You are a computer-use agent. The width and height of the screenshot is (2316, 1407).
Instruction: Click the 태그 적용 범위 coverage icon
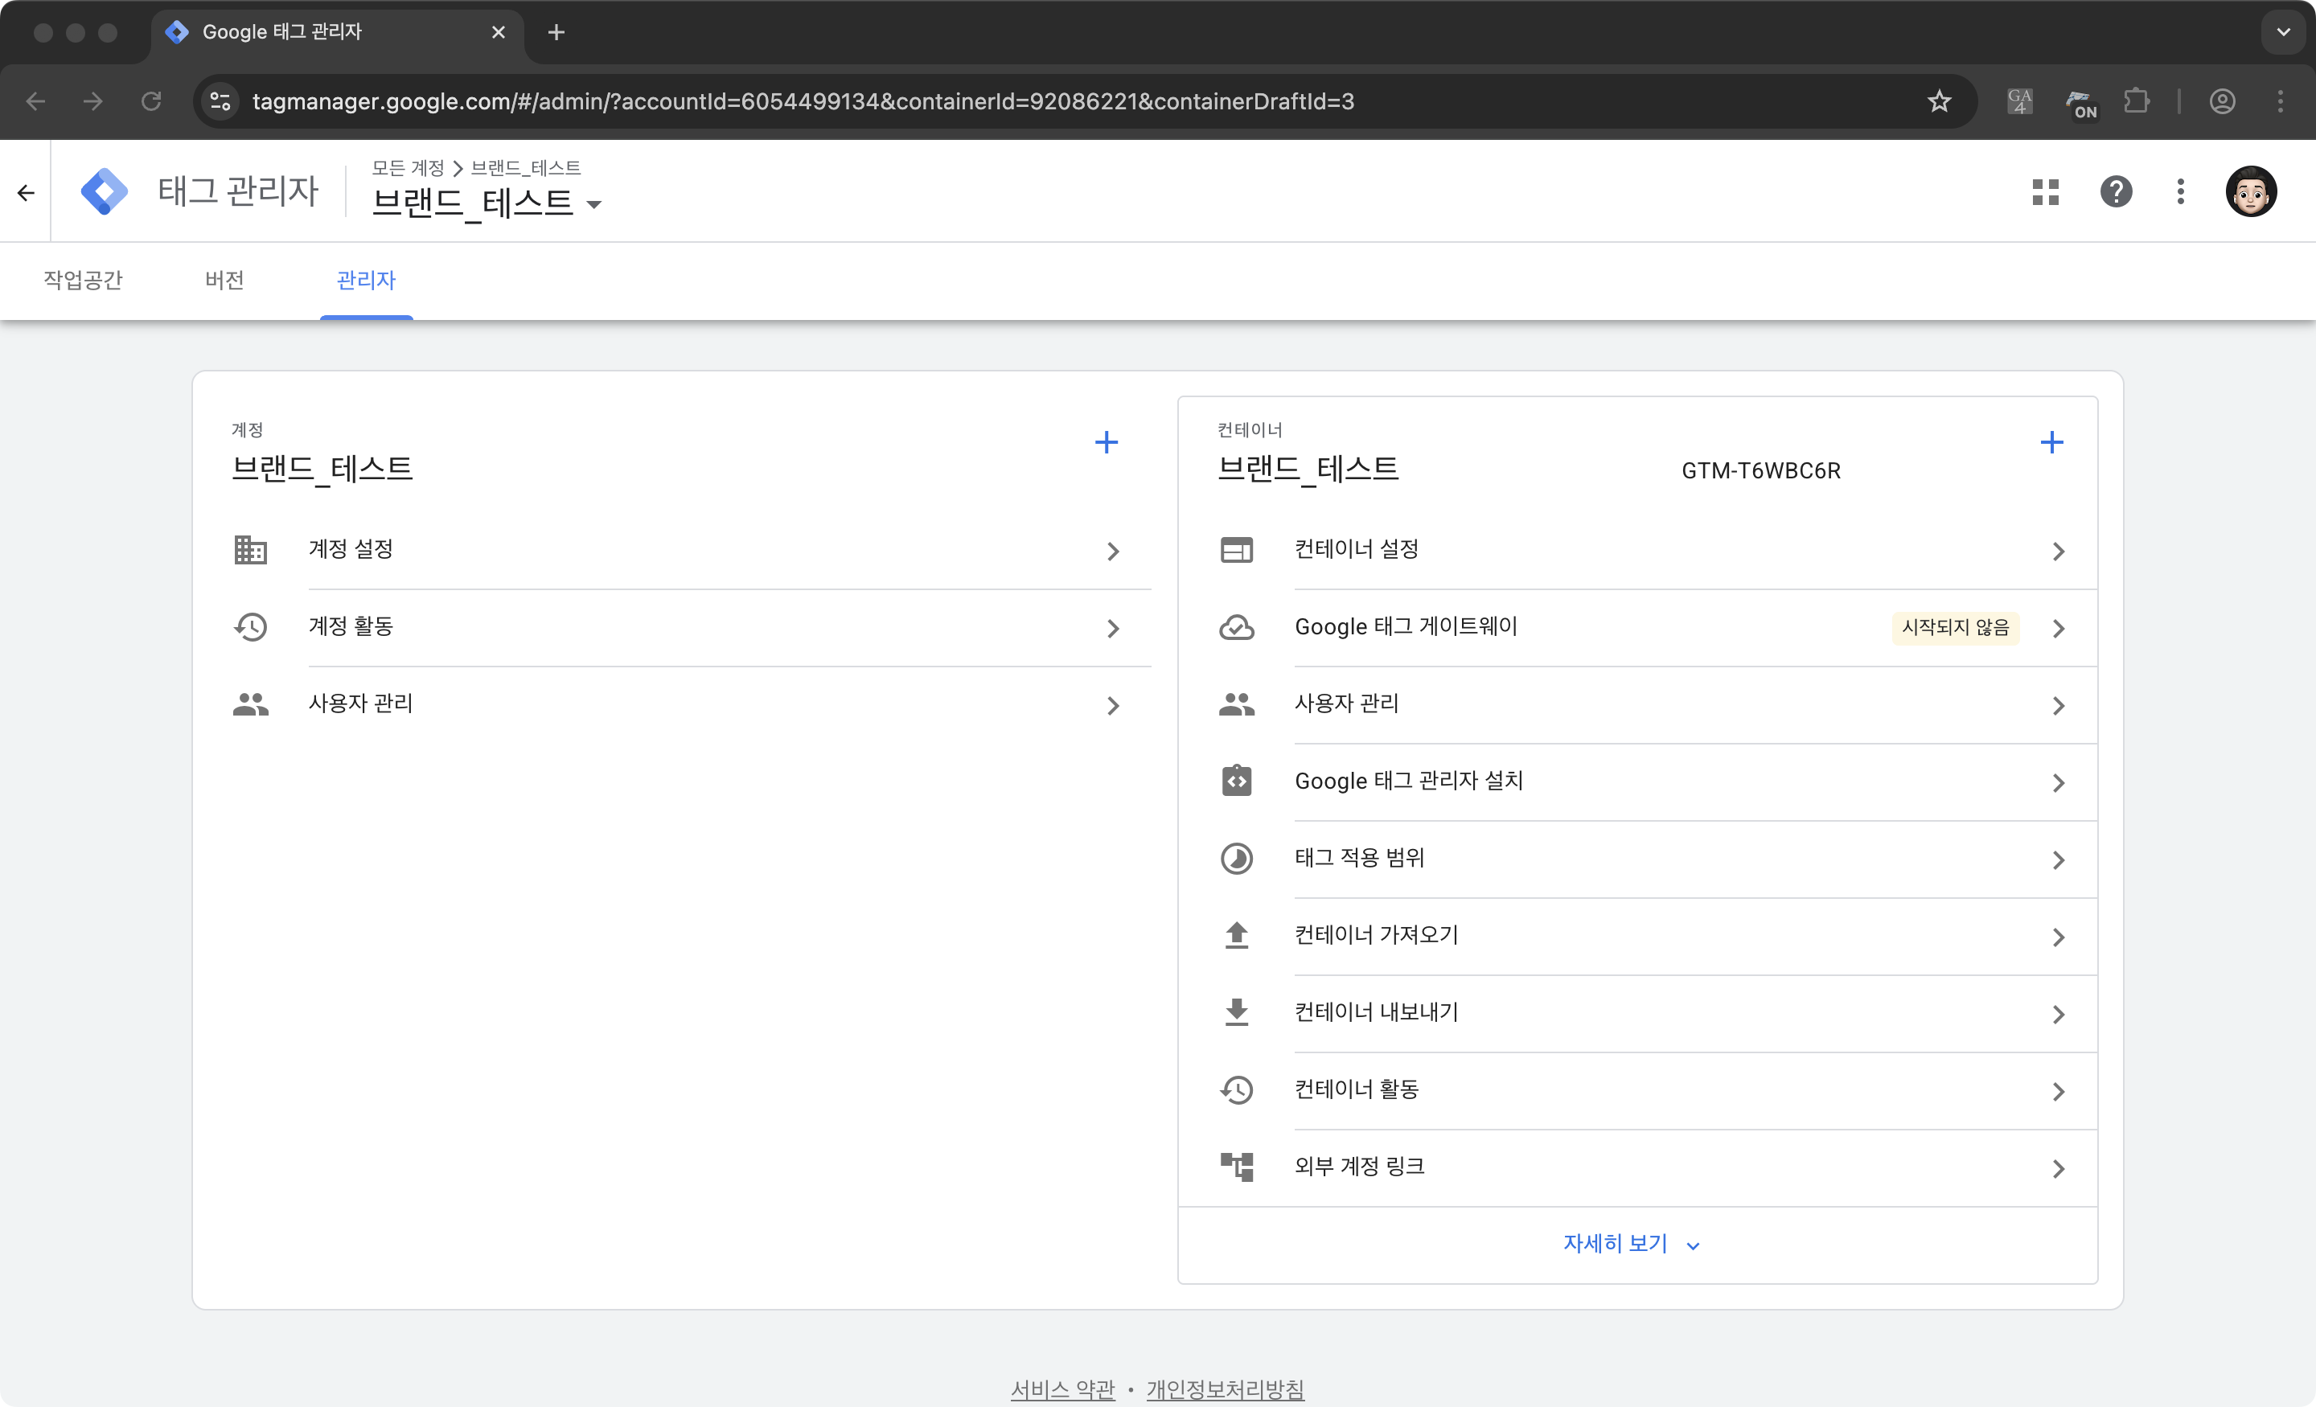coord(1236,858)
